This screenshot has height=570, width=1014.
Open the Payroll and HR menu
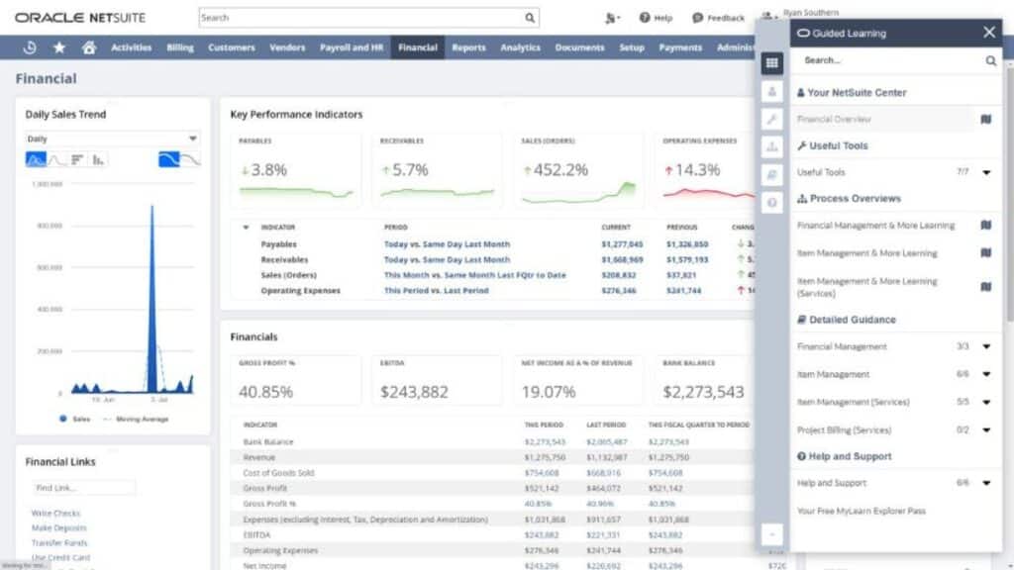352,46
